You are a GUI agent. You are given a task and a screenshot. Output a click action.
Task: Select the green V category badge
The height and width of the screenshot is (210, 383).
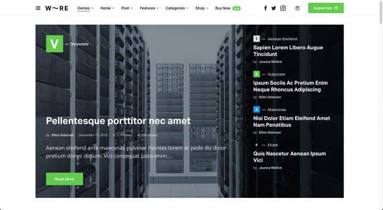pyautogui.click(x=55, y=43)
